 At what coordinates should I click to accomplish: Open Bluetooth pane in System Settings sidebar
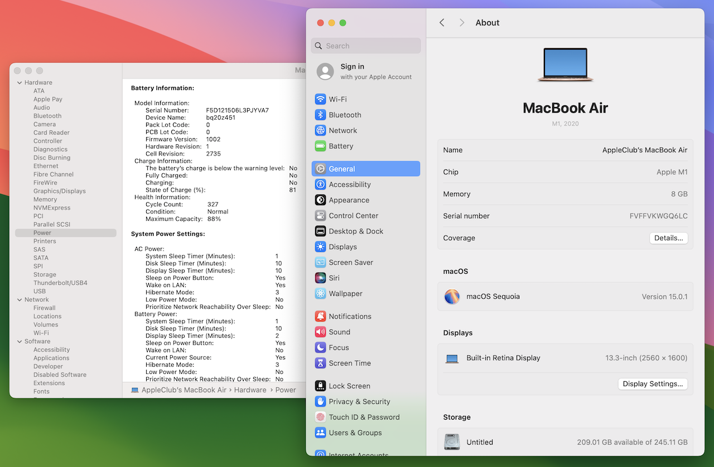(x=365, y=115)
